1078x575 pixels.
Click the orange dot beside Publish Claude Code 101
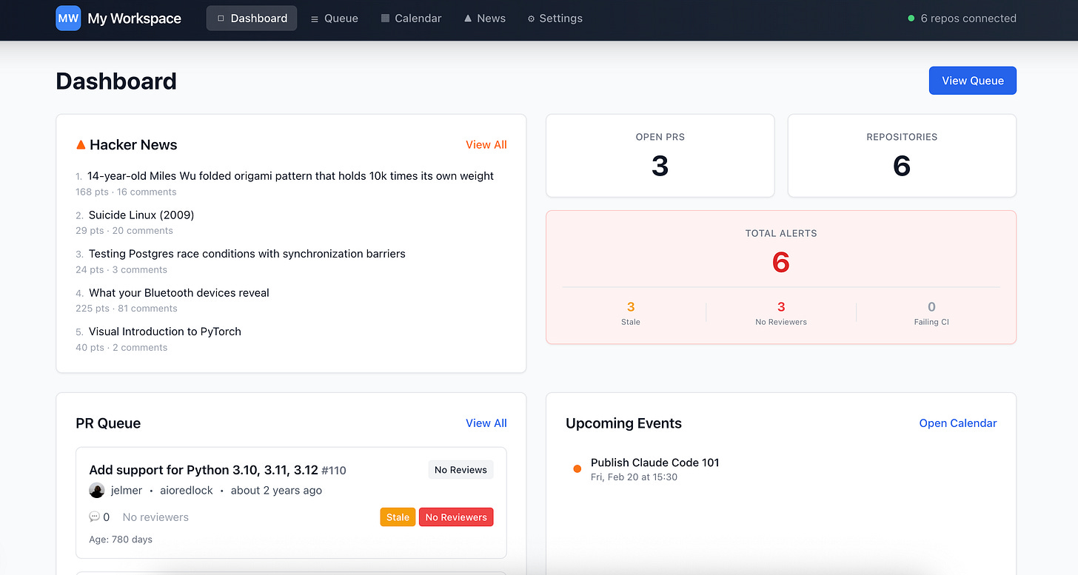click(x=577, y=468)
